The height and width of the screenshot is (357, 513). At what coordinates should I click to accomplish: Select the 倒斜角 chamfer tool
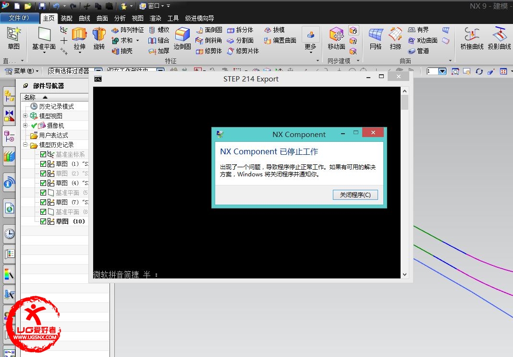pyautogui.click(x=209, y=40)
